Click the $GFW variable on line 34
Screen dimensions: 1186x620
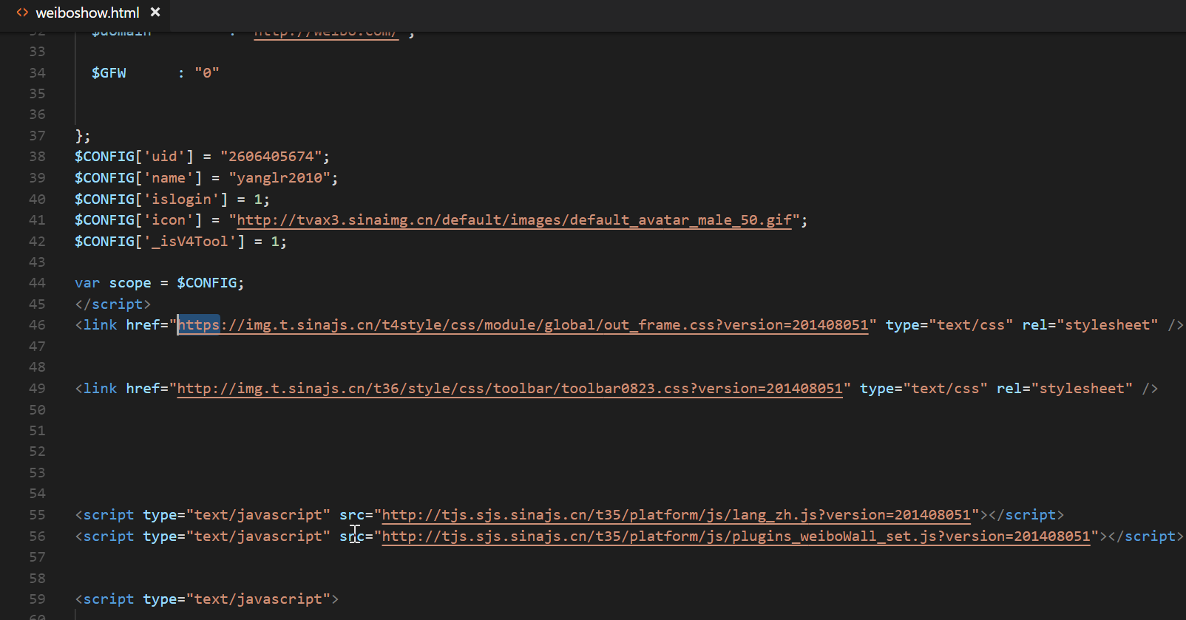click(x=109, y=73)
